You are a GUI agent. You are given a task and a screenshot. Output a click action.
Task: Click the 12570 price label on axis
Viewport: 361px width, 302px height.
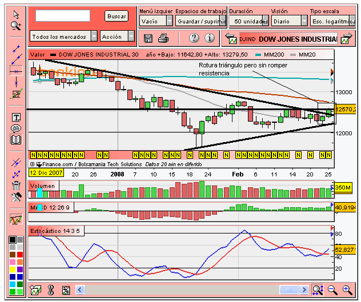pyautogui.click(x=346, y=109)
